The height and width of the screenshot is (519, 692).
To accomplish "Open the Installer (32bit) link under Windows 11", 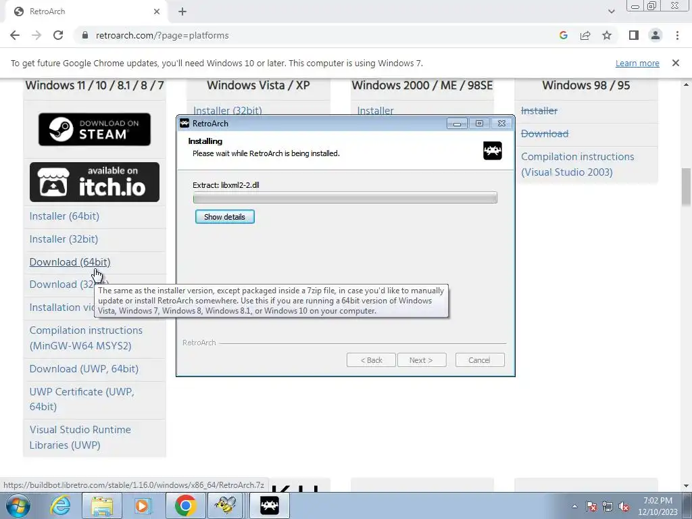I will point(64,239).
